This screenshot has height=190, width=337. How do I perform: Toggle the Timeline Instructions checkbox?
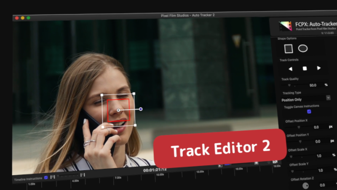pos(46,177)
